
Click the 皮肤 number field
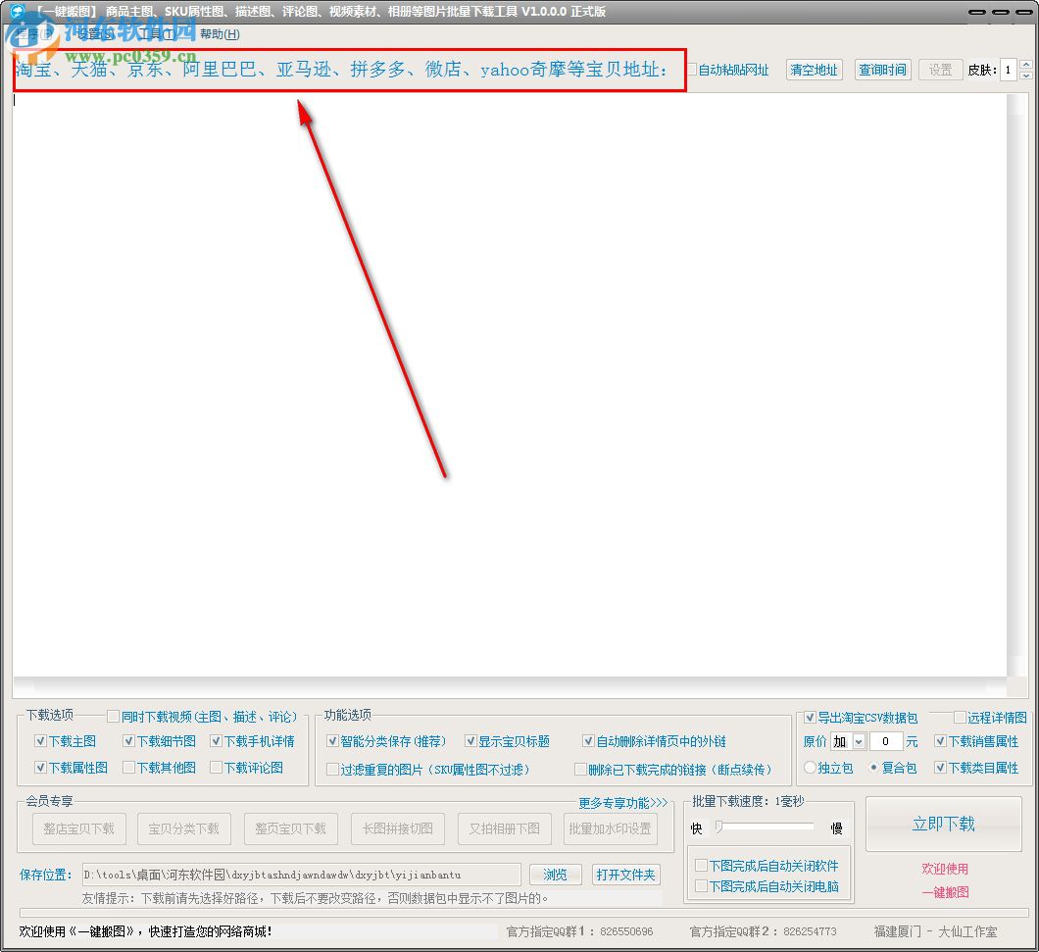click(1009, 70)
